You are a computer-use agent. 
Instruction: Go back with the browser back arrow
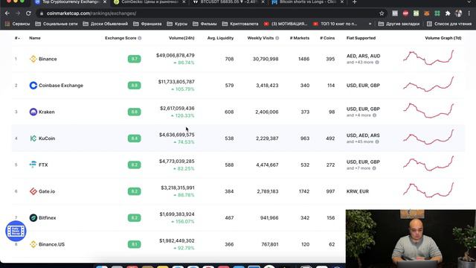point(7,13)
